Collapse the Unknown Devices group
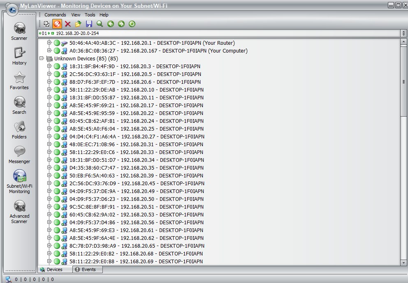The height and width of the screenshot is (283, 408). point(42,59)
